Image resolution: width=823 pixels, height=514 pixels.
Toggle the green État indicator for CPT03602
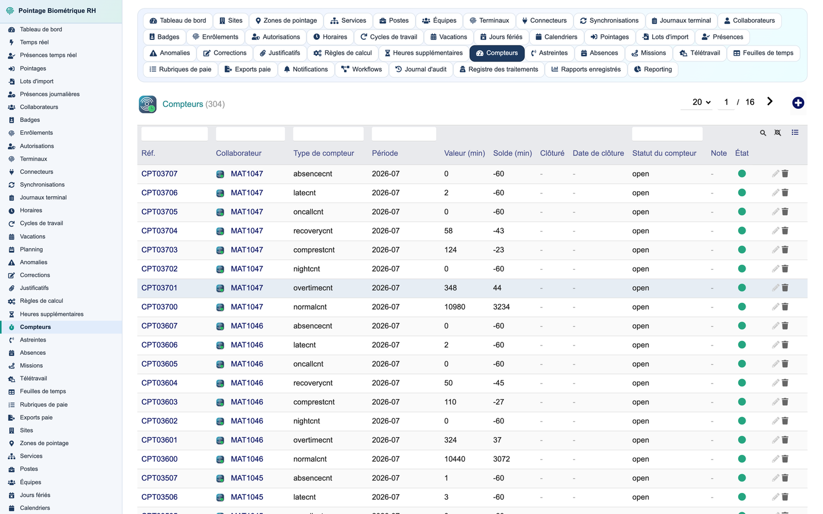(742, 421)
